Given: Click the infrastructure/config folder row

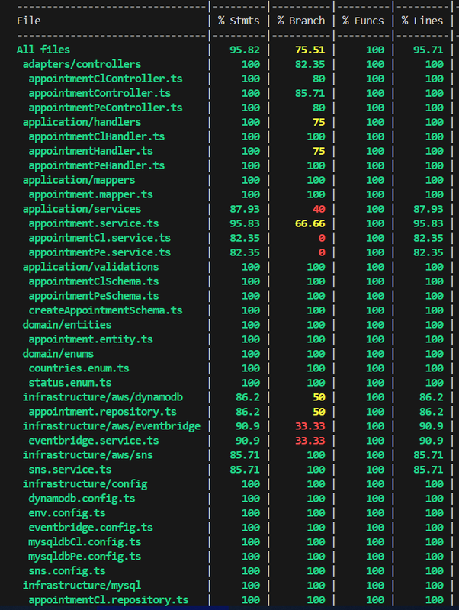Looking at the screenshot, I should 85,484.
